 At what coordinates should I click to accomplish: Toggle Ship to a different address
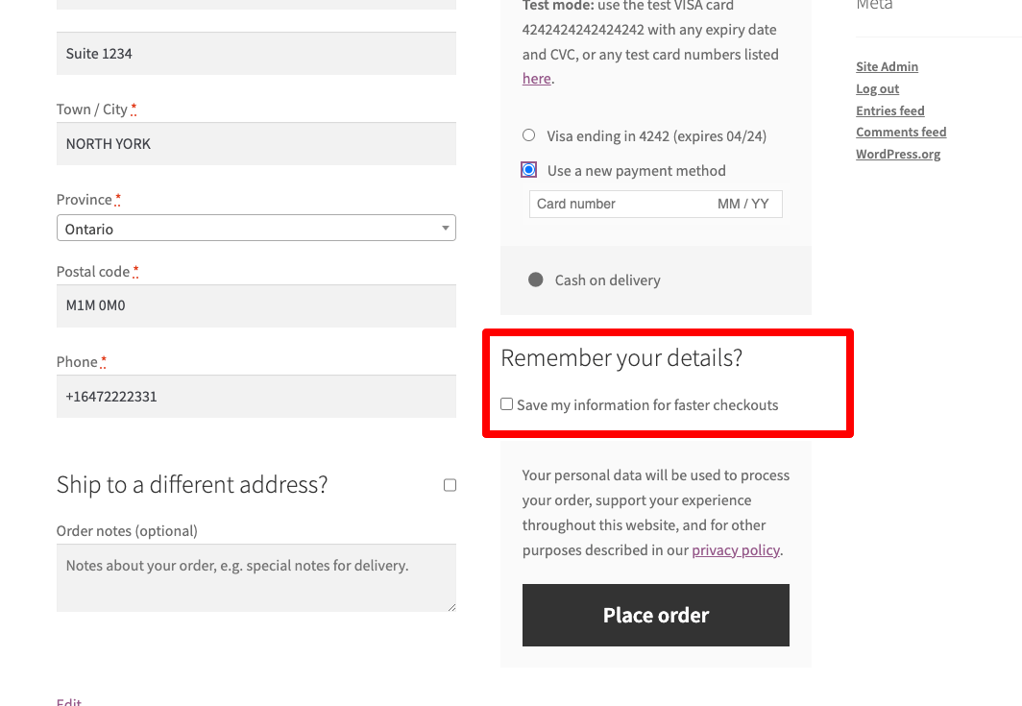(x=450, y=485)
